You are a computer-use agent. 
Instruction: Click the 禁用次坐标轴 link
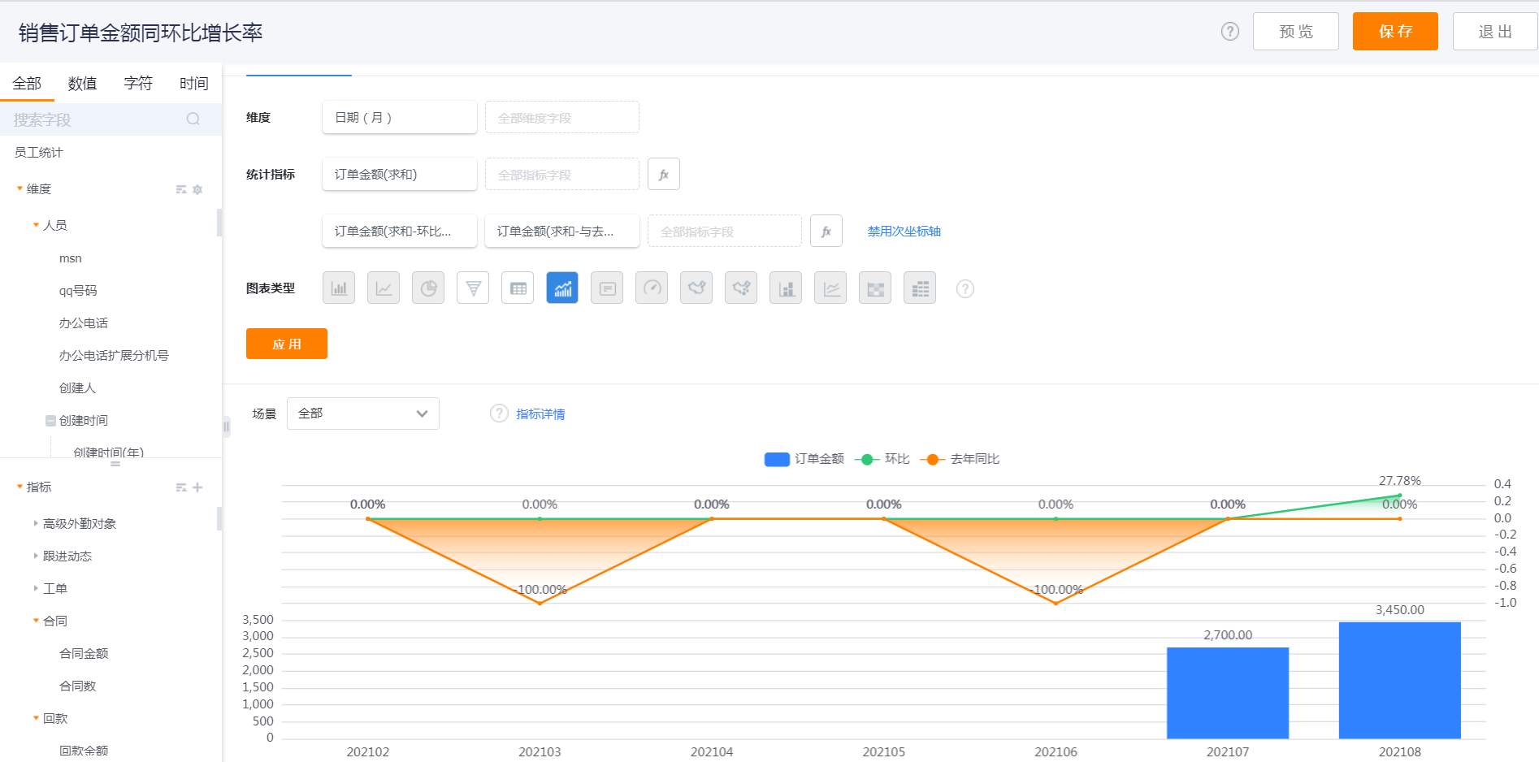click(x=904, y=232)
